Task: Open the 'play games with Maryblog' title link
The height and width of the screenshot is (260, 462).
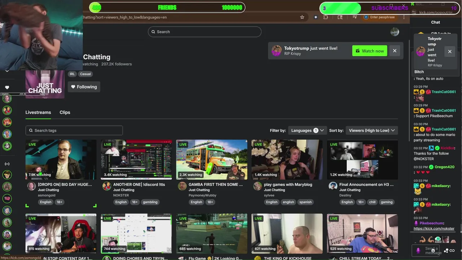Action: tap(288, 185)
